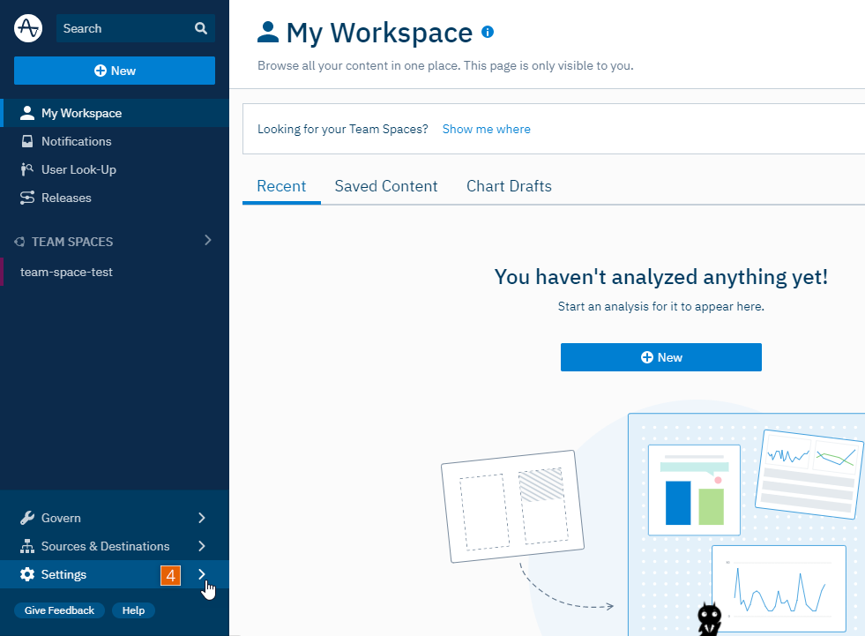Switch to the Recent tab
The height and width of the screenshot is (636, 865).
click(x=281, y=186)
